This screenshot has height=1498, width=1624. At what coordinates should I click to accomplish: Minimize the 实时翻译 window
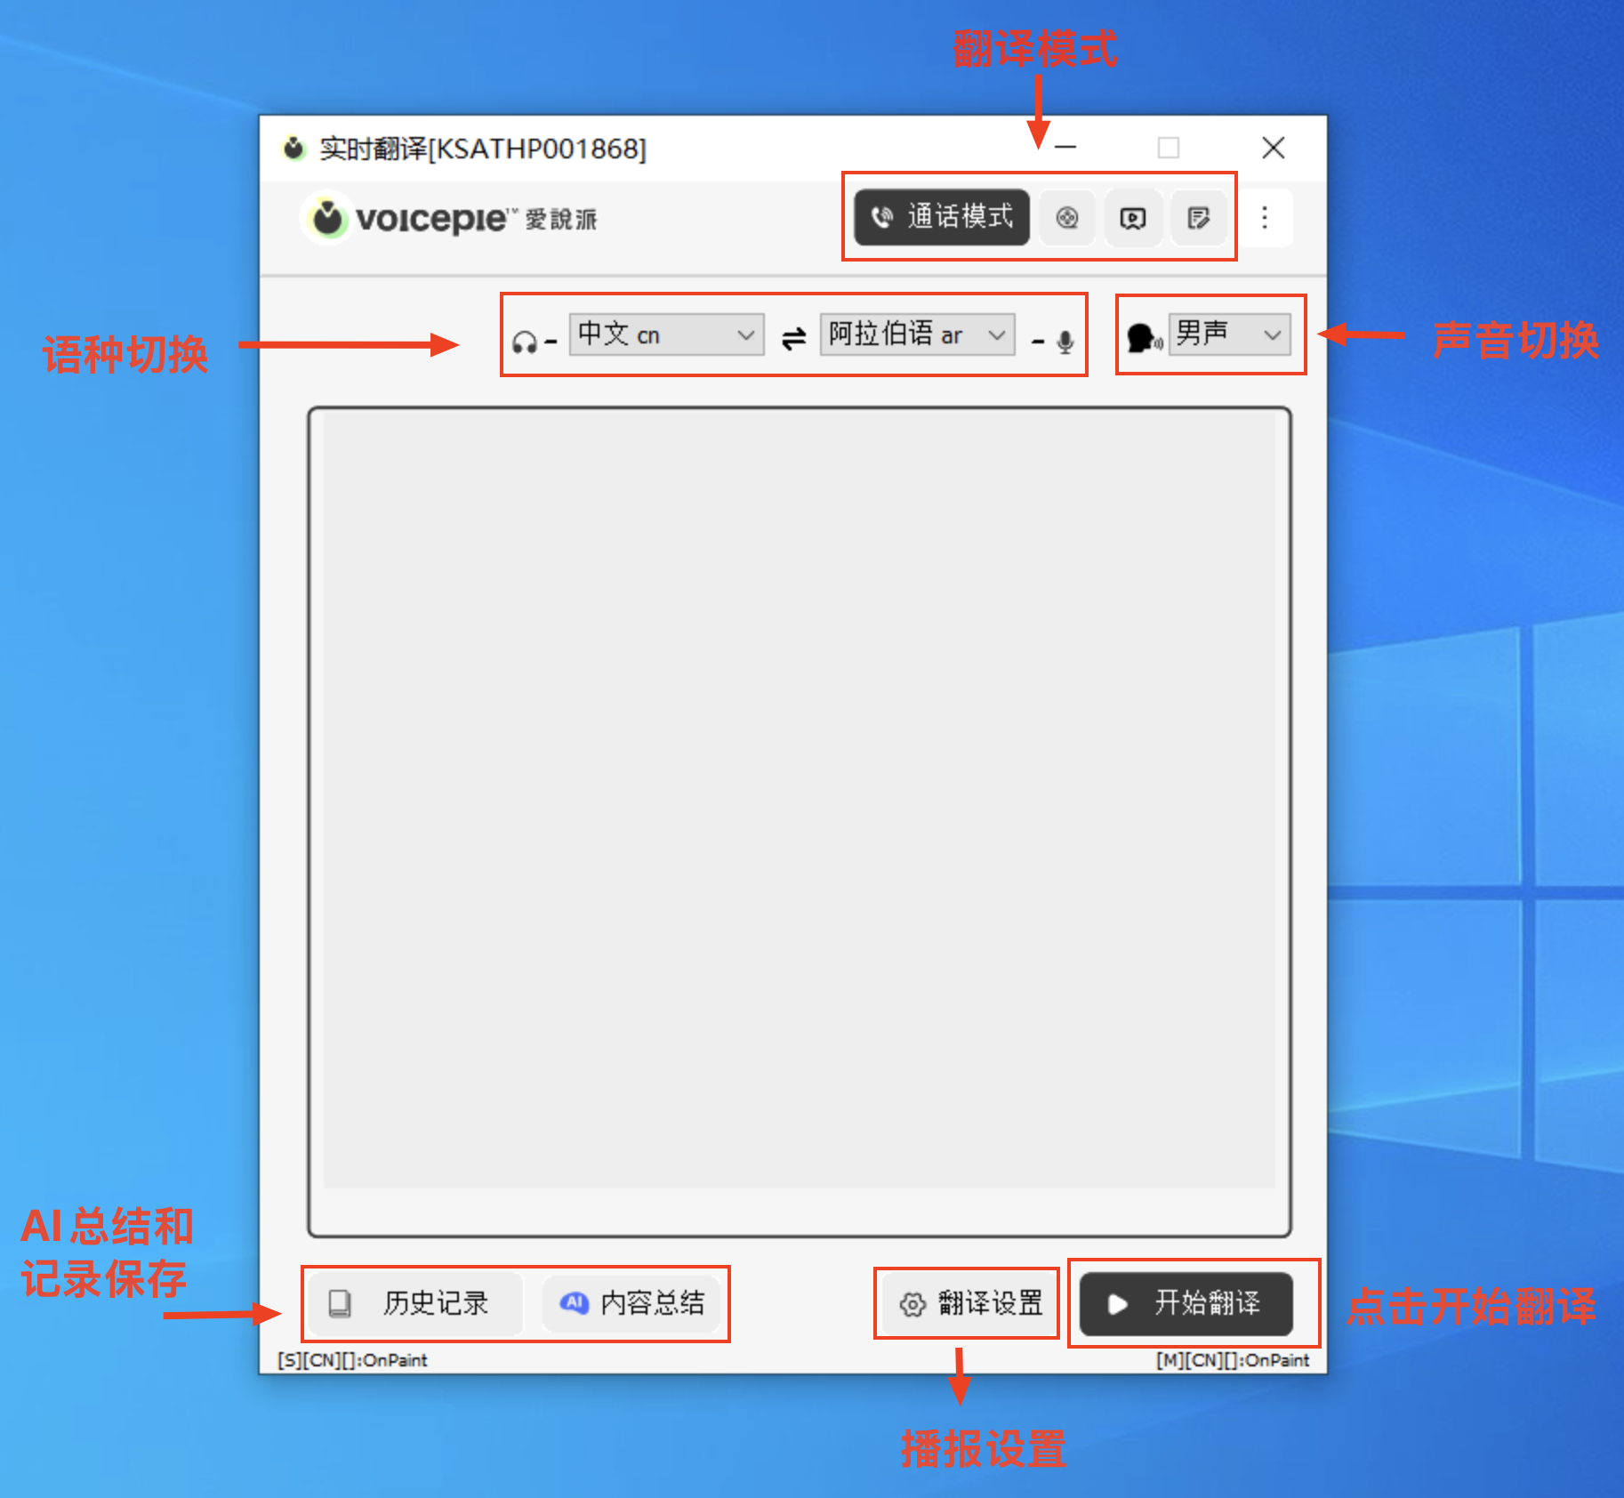click(1065, 148)
